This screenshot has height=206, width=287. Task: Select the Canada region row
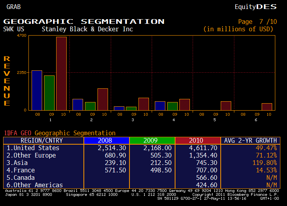point(21,178)
